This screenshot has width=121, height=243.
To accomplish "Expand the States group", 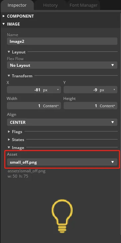I will (16, 140).
